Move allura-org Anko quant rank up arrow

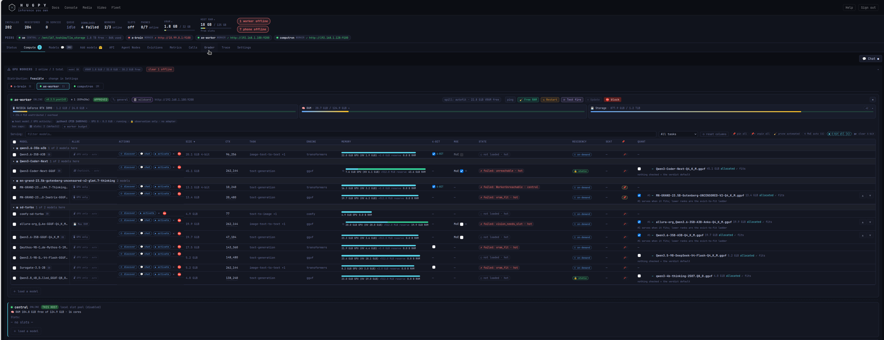(x=862, y=222)
